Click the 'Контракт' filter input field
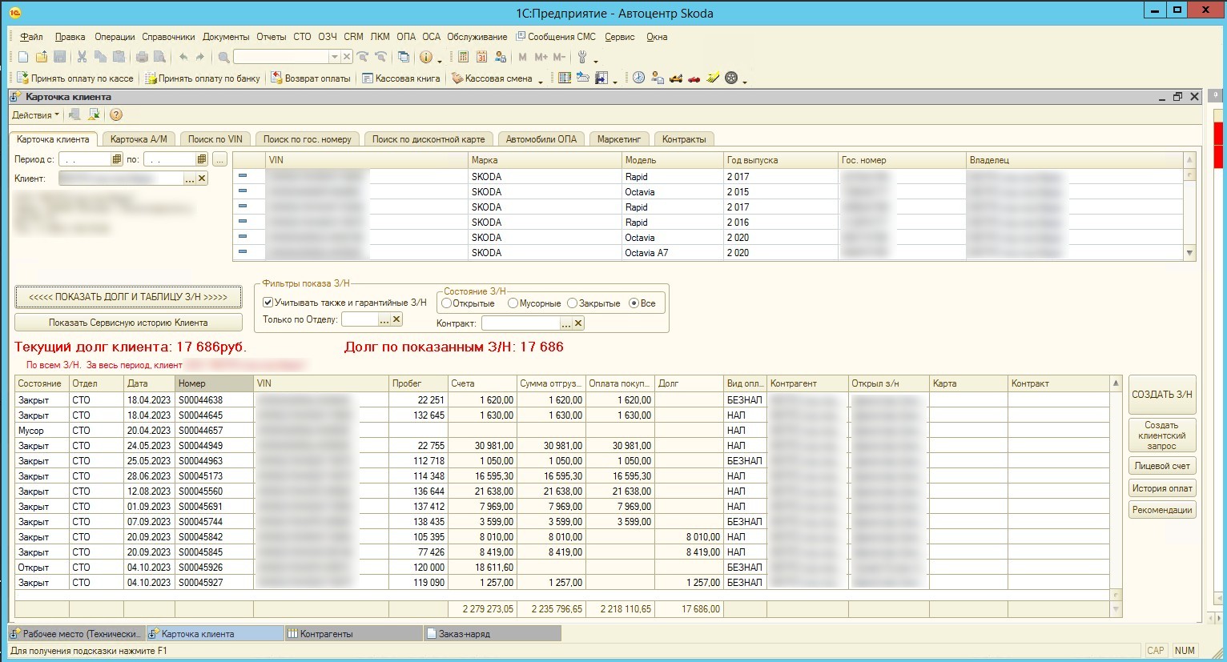Screen dimensions: 1227x662 click(x=521, y=323)
